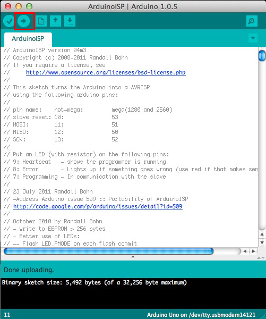Screen dimensions: 266x319
Task: Click the "Done uploading." status message
Action: (29, 270)
